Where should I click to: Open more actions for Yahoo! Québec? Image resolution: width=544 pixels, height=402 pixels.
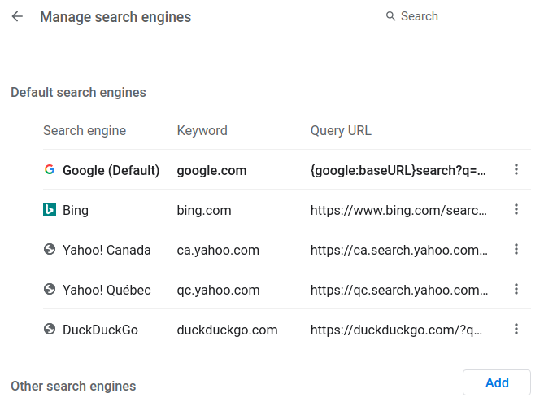click(x=516, y=289)
